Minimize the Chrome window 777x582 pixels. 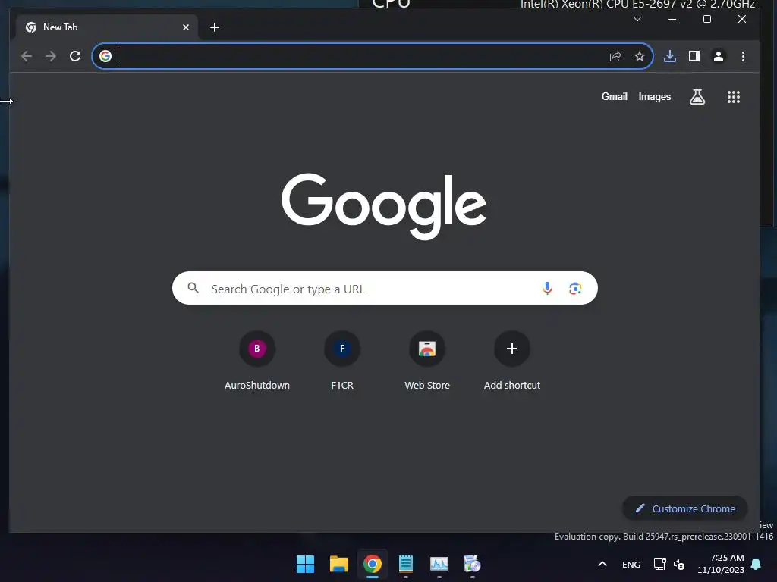click(x=672, y=19)
